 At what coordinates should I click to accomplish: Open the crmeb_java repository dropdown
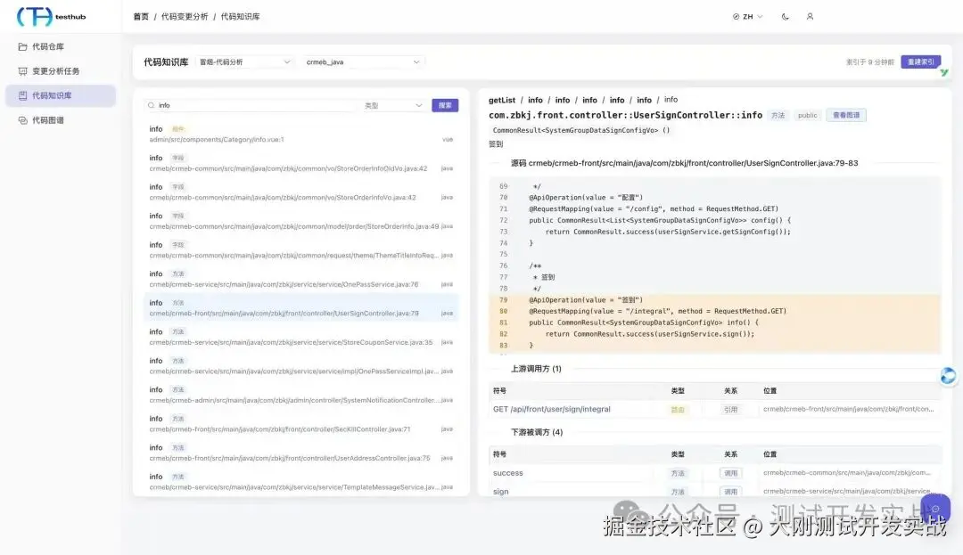click(x=362, y=62)
